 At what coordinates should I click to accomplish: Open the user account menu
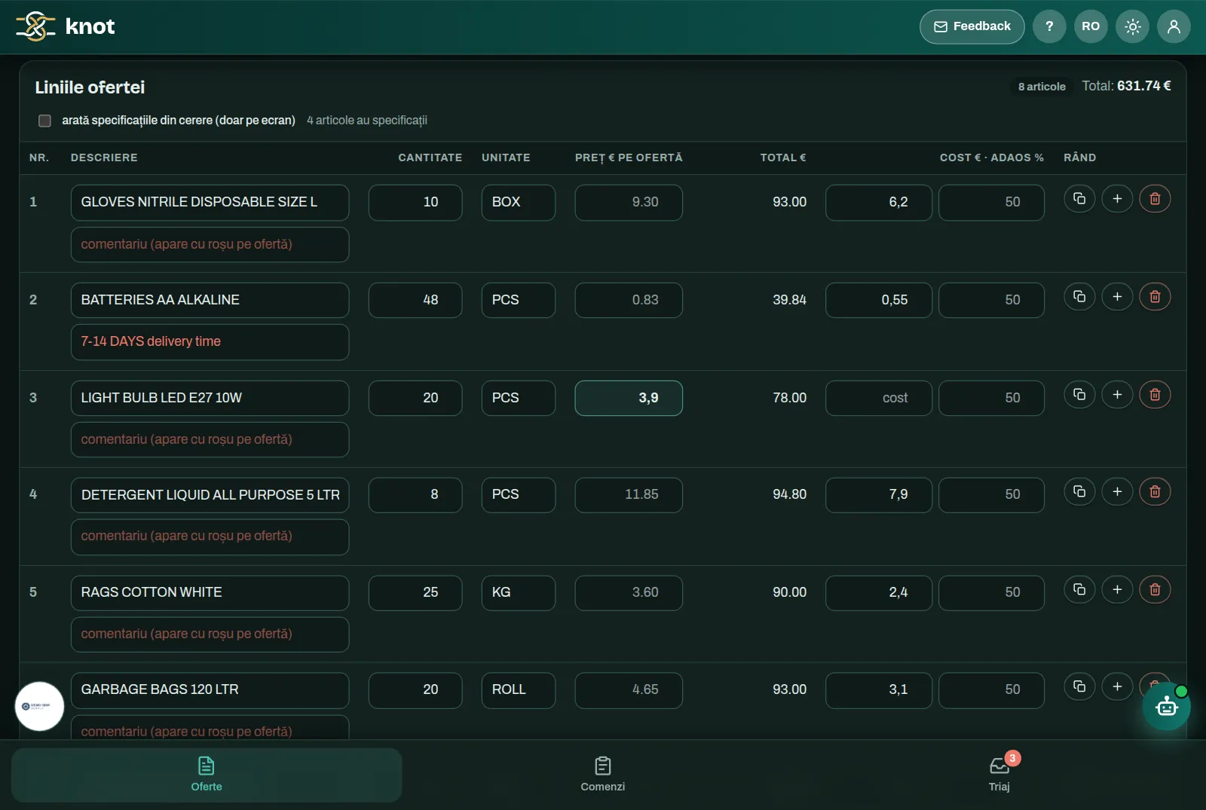tap(1174, 26)
